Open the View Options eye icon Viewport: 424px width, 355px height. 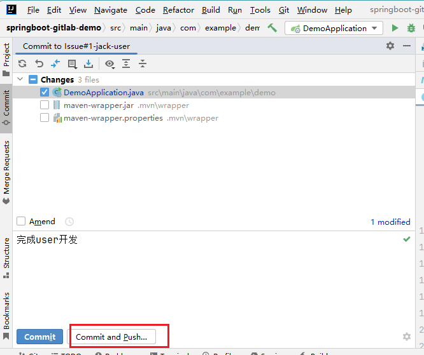[x=110, y=64]
